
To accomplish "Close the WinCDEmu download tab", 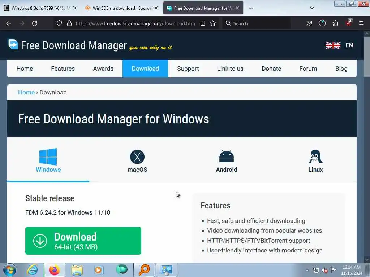I will tap(156, 8).
